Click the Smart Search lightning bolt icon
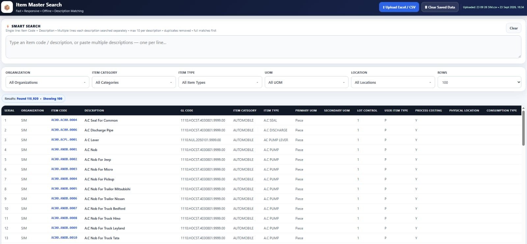Viewport: 527px width, 244px height. point(8,26)
